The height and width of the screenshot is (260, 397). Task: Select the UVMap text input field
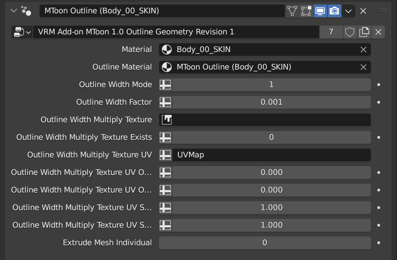pyautogui.click(x=271, y=155)
